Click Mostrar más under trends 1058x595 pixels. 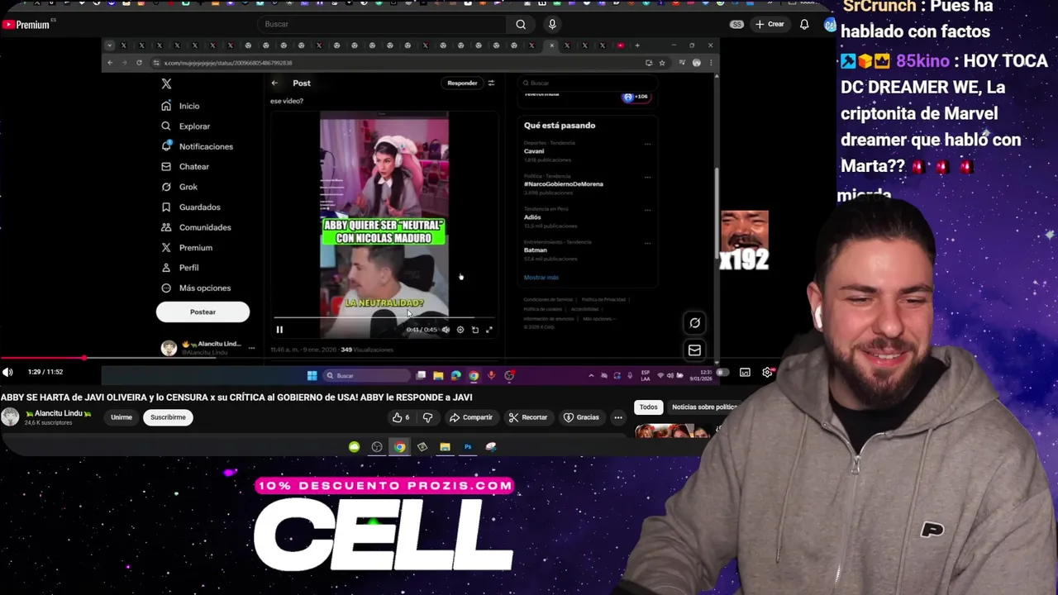click(x=541, y=278)
